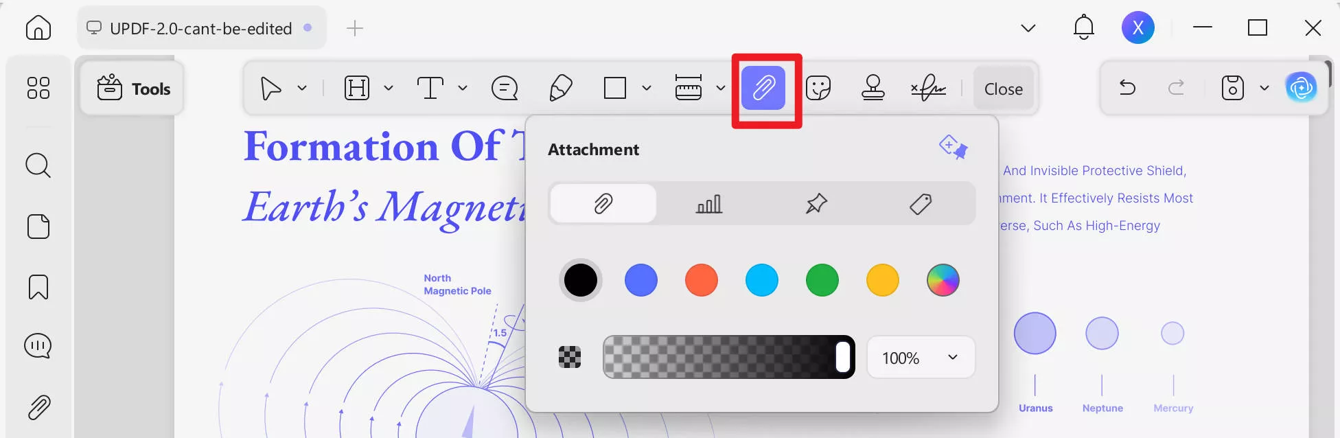Pin the Attachment panel open
Viewport: 1340px width, 438px height.
(953, 147)
